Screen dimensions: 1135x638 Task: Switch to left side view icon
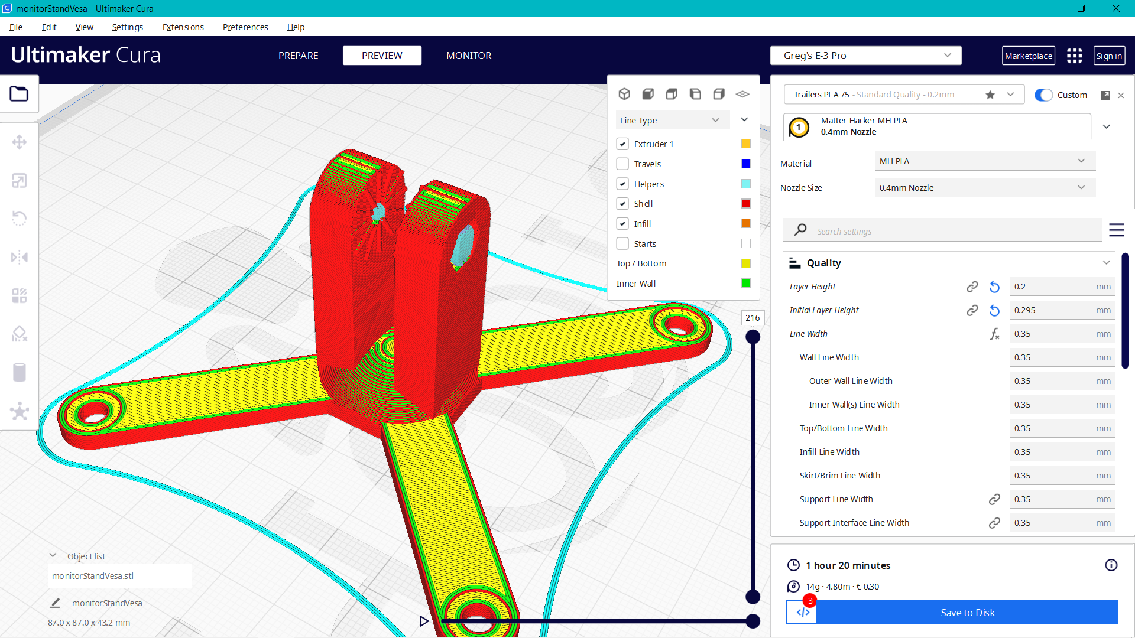(695, 94)
